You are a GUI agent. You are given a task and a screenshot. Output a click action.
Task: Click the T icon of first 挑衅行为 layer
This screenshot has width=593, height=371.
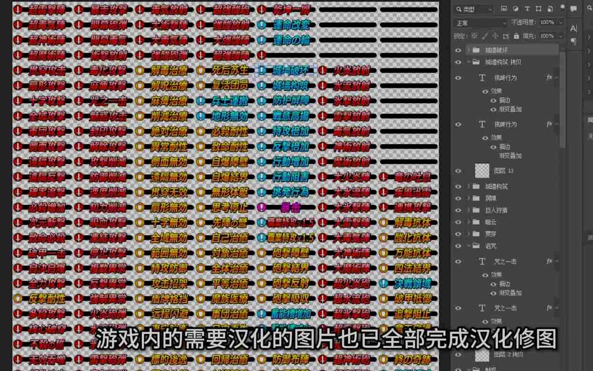click(x=482, y=78)
